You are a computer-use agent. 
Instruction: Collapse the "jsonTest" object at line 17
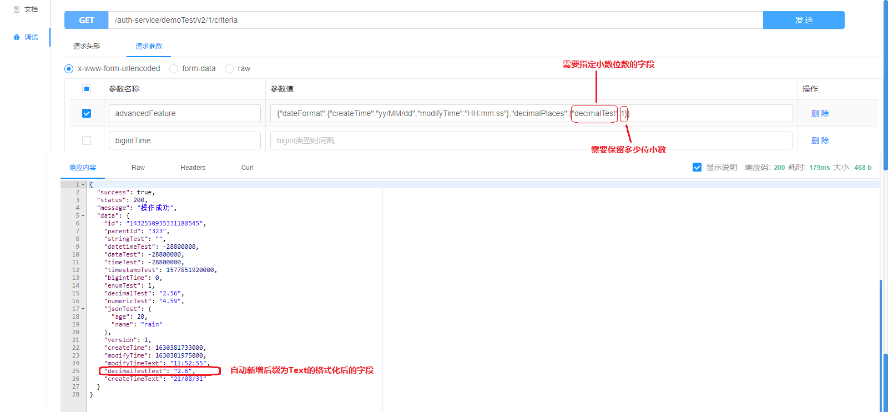tap(83, 309)
